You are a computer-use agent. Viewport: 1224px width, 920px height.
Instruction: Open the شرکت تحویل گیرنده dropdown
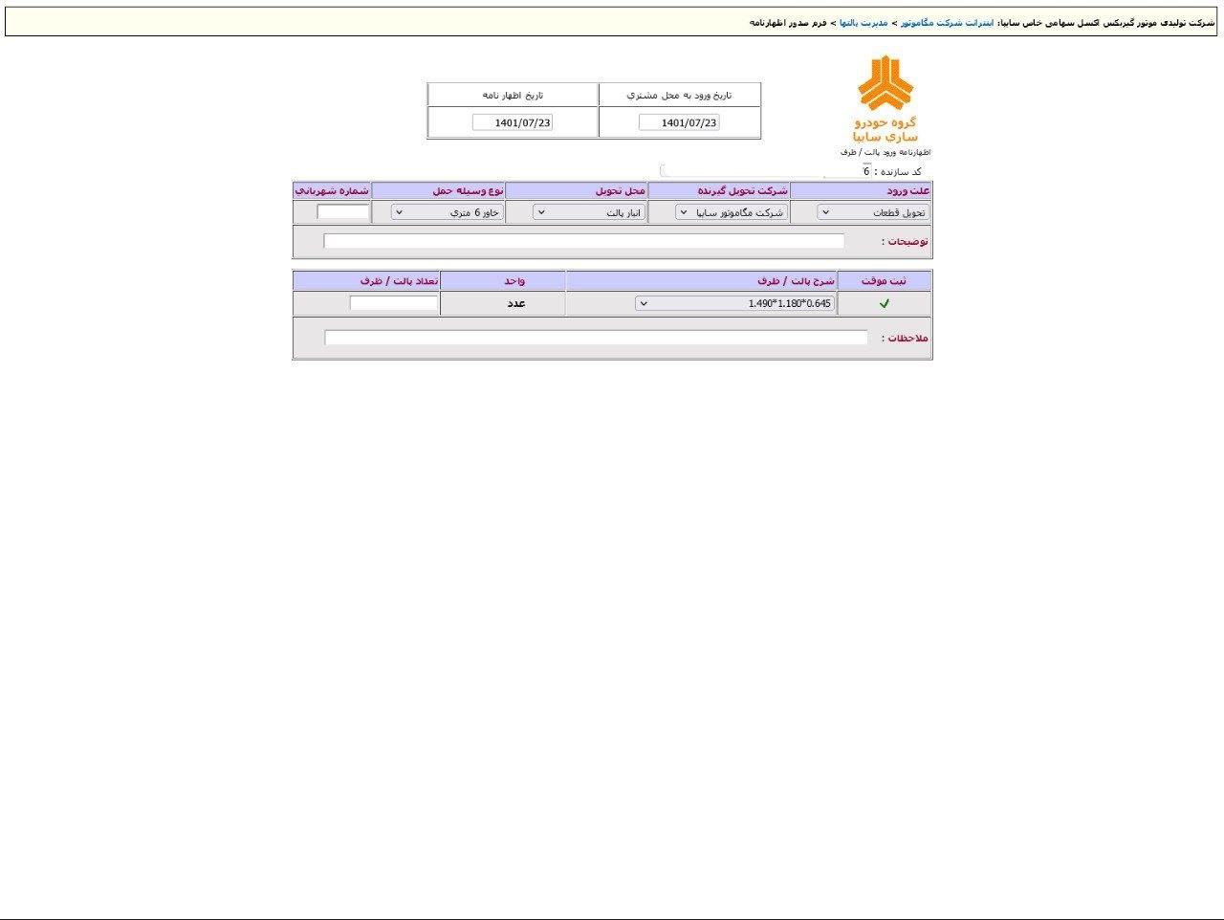click(x=732, y=213)
